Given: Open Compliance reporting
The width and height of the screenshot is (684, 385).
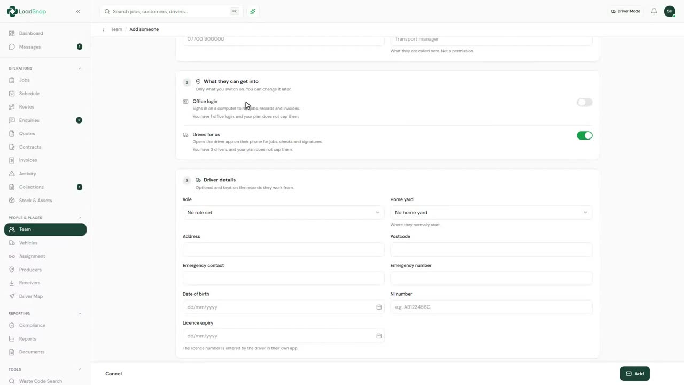Looking at the screenshot, I should click(x=45, y=325).
